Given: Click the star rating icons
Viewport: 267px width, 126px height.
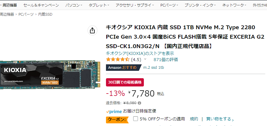Looking at the screenshot, I should point(118,59).
